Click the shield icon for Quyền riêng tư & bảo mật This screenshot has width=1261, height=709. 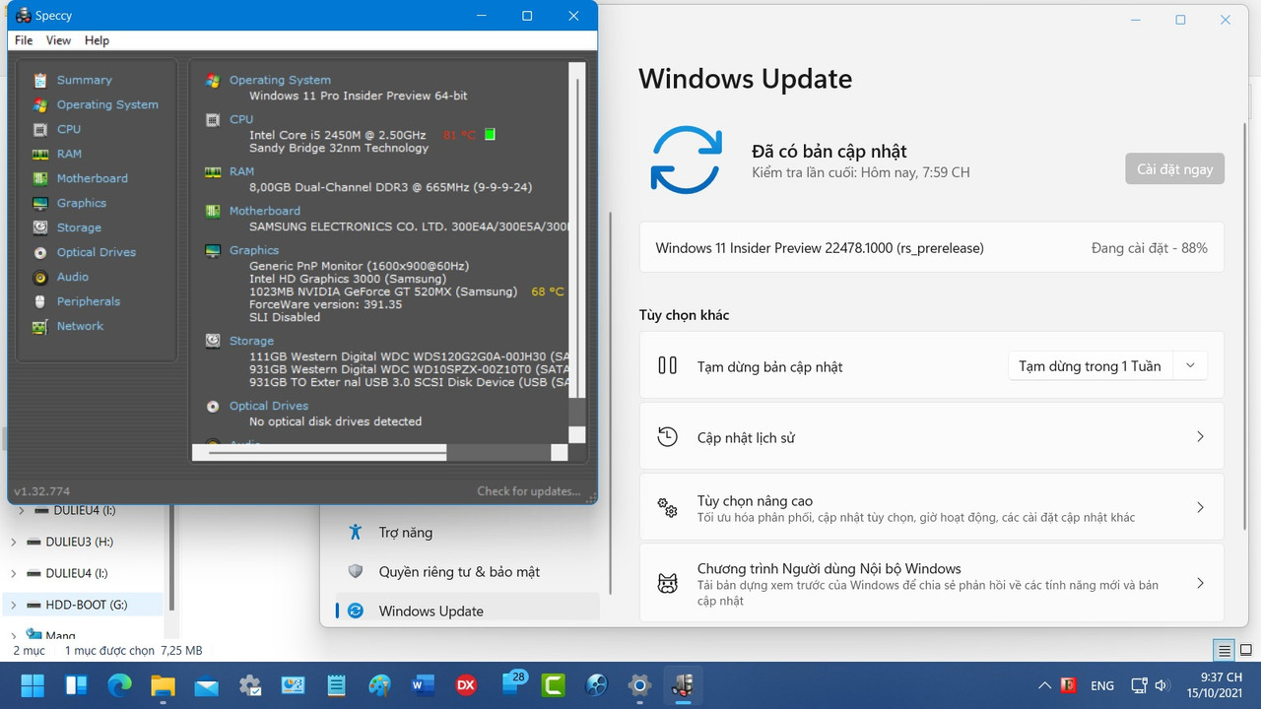pos(356,571)
